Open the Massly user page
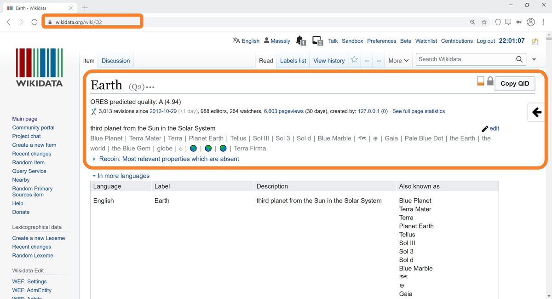Image resolution: width=552 pixels, height=299 pixels. coord(280,41)
